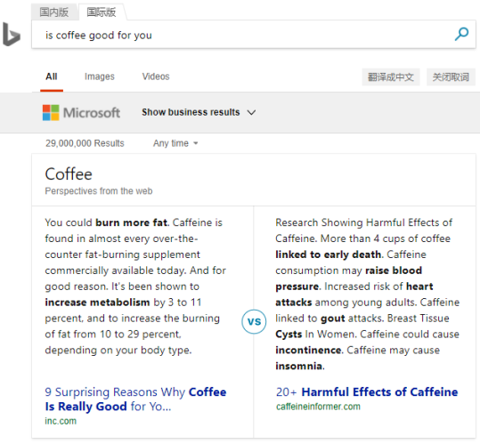Click the 关闭取词 toggle button

click(x=451, y=77)
